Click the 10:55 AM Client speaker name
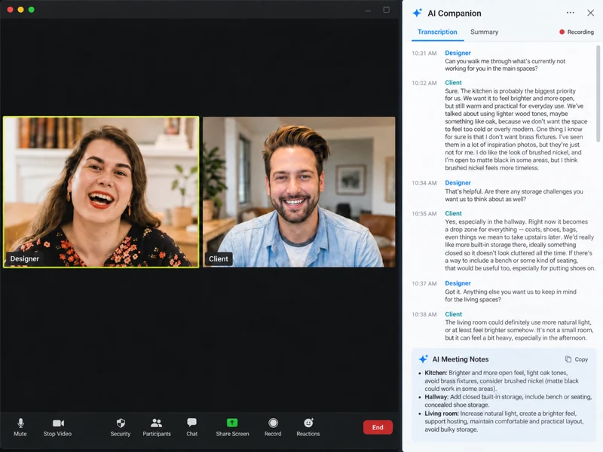The width and height of the screenshot is (603, 452). tap(454, 213)
